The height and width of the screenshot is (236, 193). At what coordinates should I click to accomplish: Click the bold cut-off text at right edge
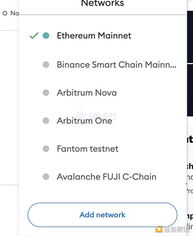coord(190,139)
